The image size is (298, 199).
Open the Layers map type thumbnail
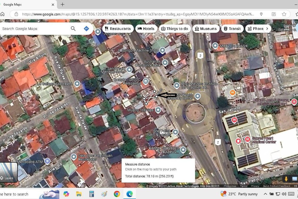pos(9,172)
